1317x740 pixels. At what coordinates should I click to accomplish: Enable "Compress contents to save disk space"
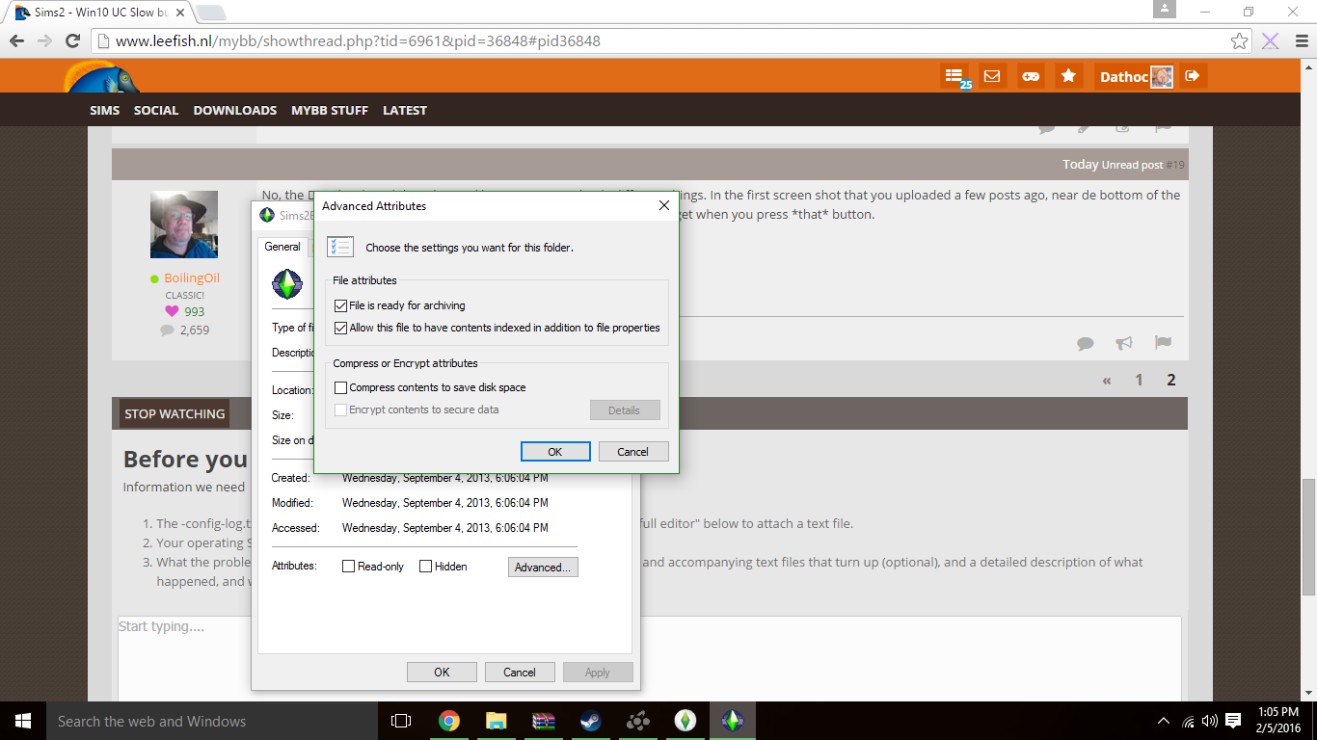(341, 387)
